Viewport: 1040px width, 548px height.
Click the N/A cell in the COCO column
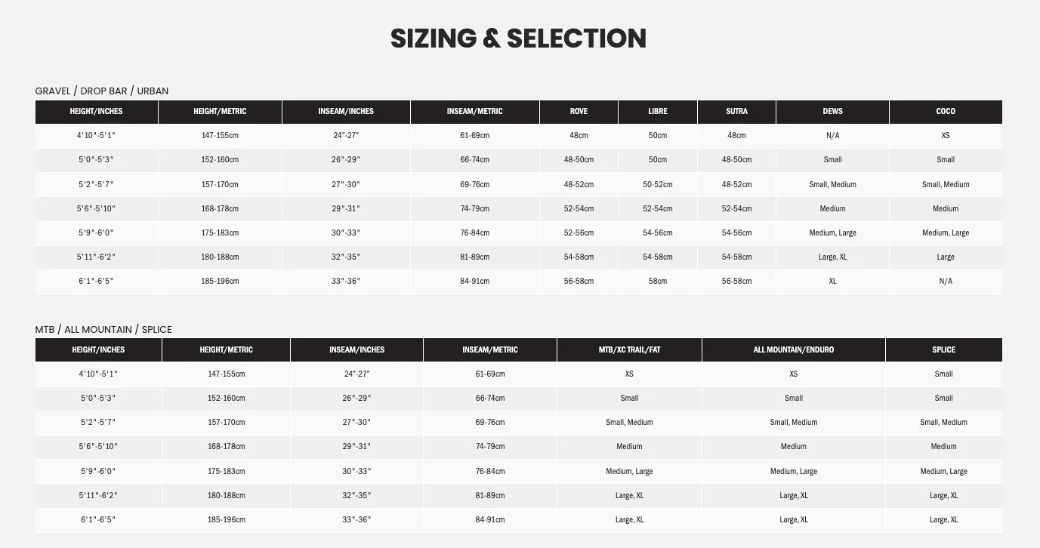[x=945, y=281]
